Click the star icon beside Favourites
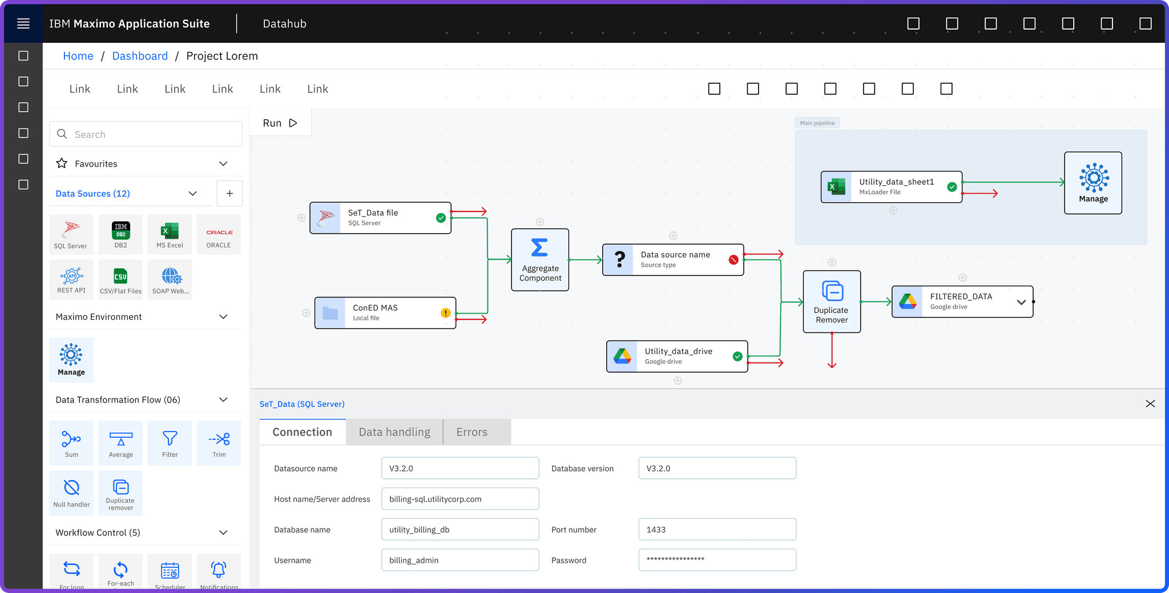The image size is (1169, 593). click(x=62, y=164)
